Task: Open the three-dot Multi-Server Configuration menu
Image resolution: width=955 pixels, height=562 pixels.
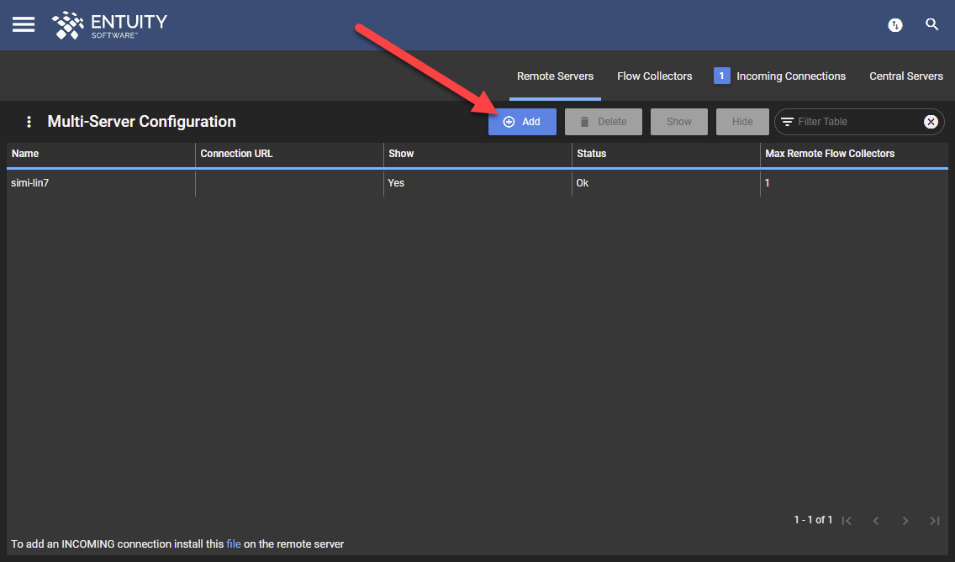Action: point(29,122)
